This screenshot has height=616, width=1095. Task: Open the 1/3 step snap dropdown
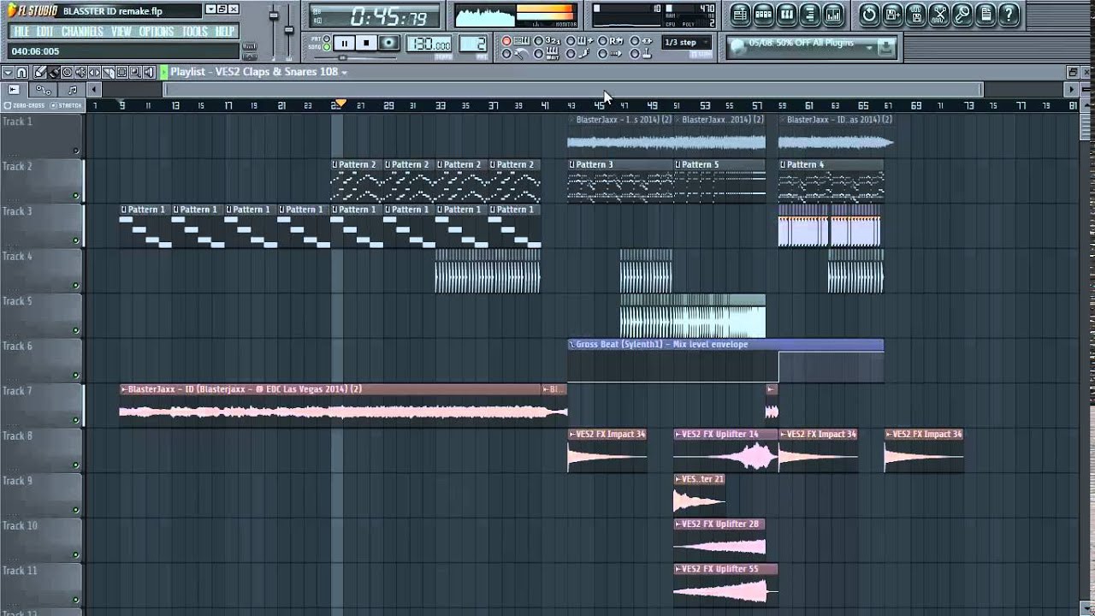coord(686,42)
